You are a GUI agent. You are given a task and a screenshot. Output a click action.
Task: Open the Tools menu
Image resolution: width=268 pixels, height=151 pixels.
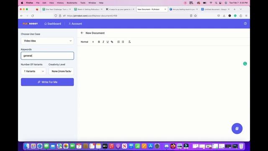83,3
